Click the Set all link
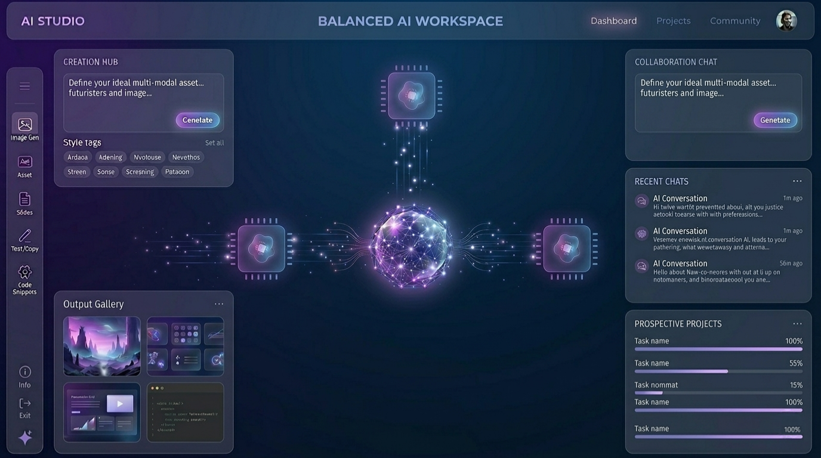 (x=214, y=143)
